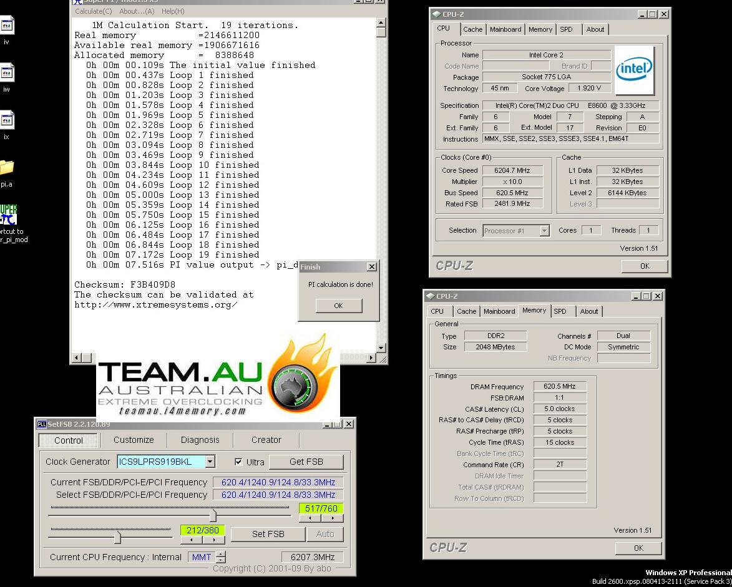732x587 pixels.
Task: Click Super PI horizontal scrollbar left arrow
Action: 77,358
